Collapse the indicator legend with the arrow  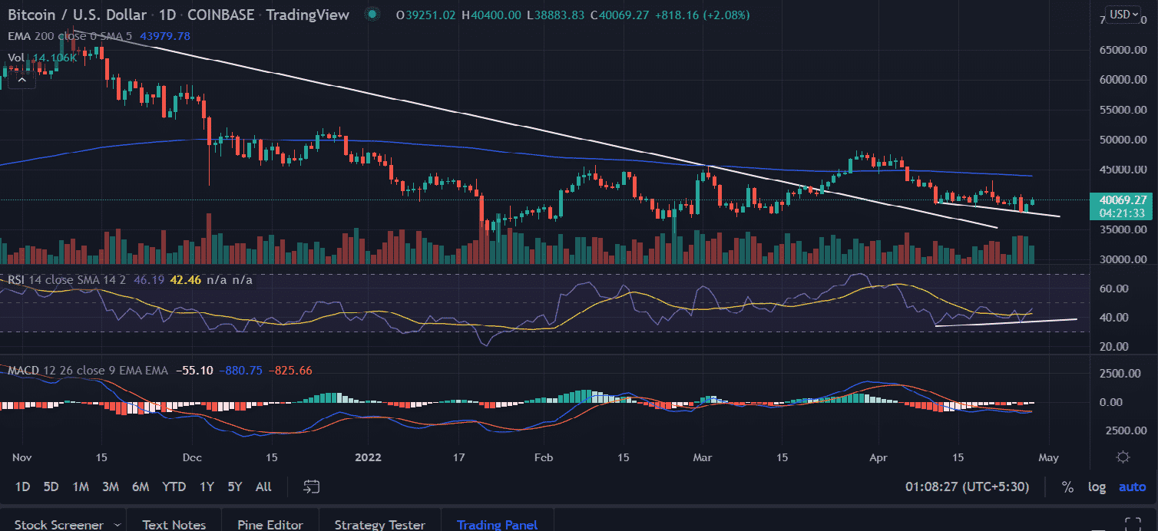(22, 79)
